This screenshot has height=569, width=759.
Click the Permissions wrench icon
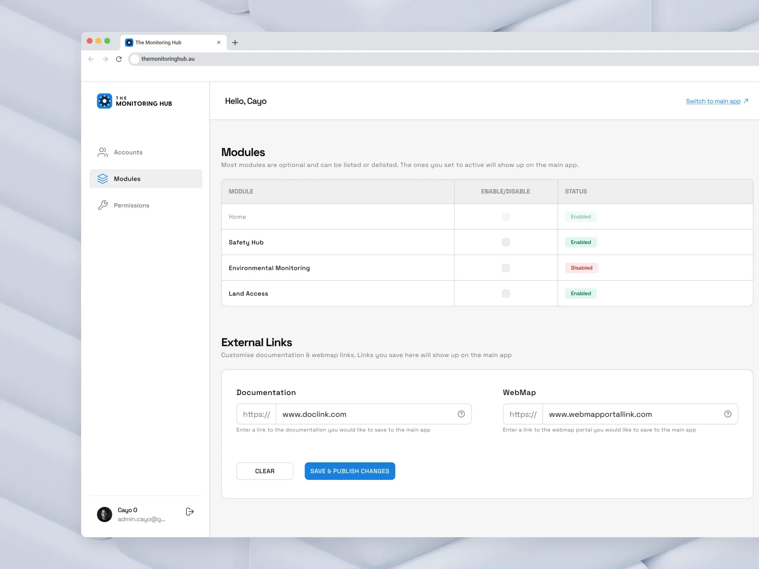[102, 205]
